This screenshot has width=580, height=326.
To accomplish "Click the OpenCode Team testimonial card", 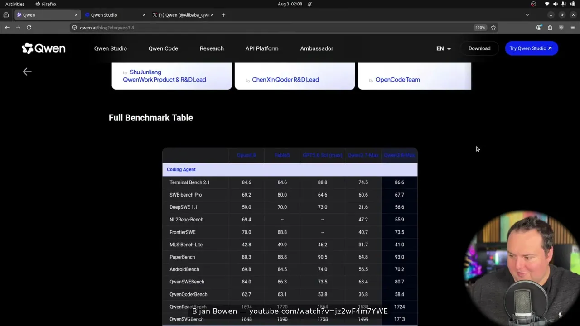I will pos(415,76).
